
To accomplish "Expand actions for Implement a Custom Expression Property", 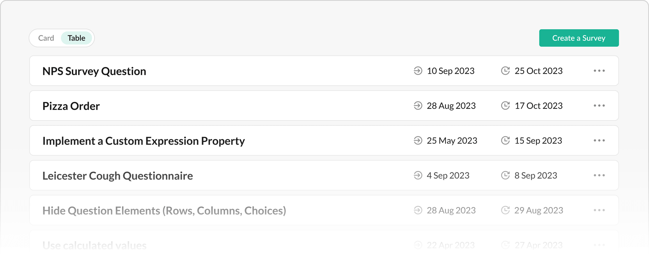I will 599,141.
